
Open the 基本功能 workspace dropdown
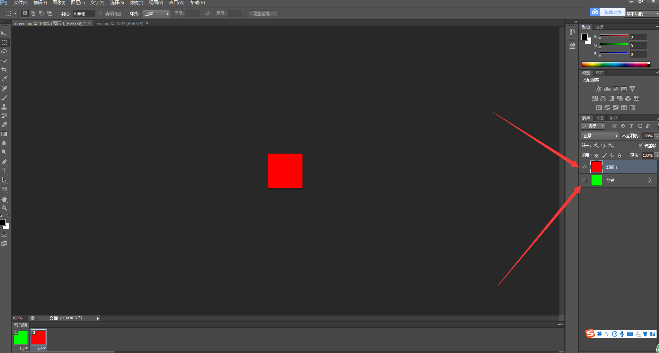point(642,14)
